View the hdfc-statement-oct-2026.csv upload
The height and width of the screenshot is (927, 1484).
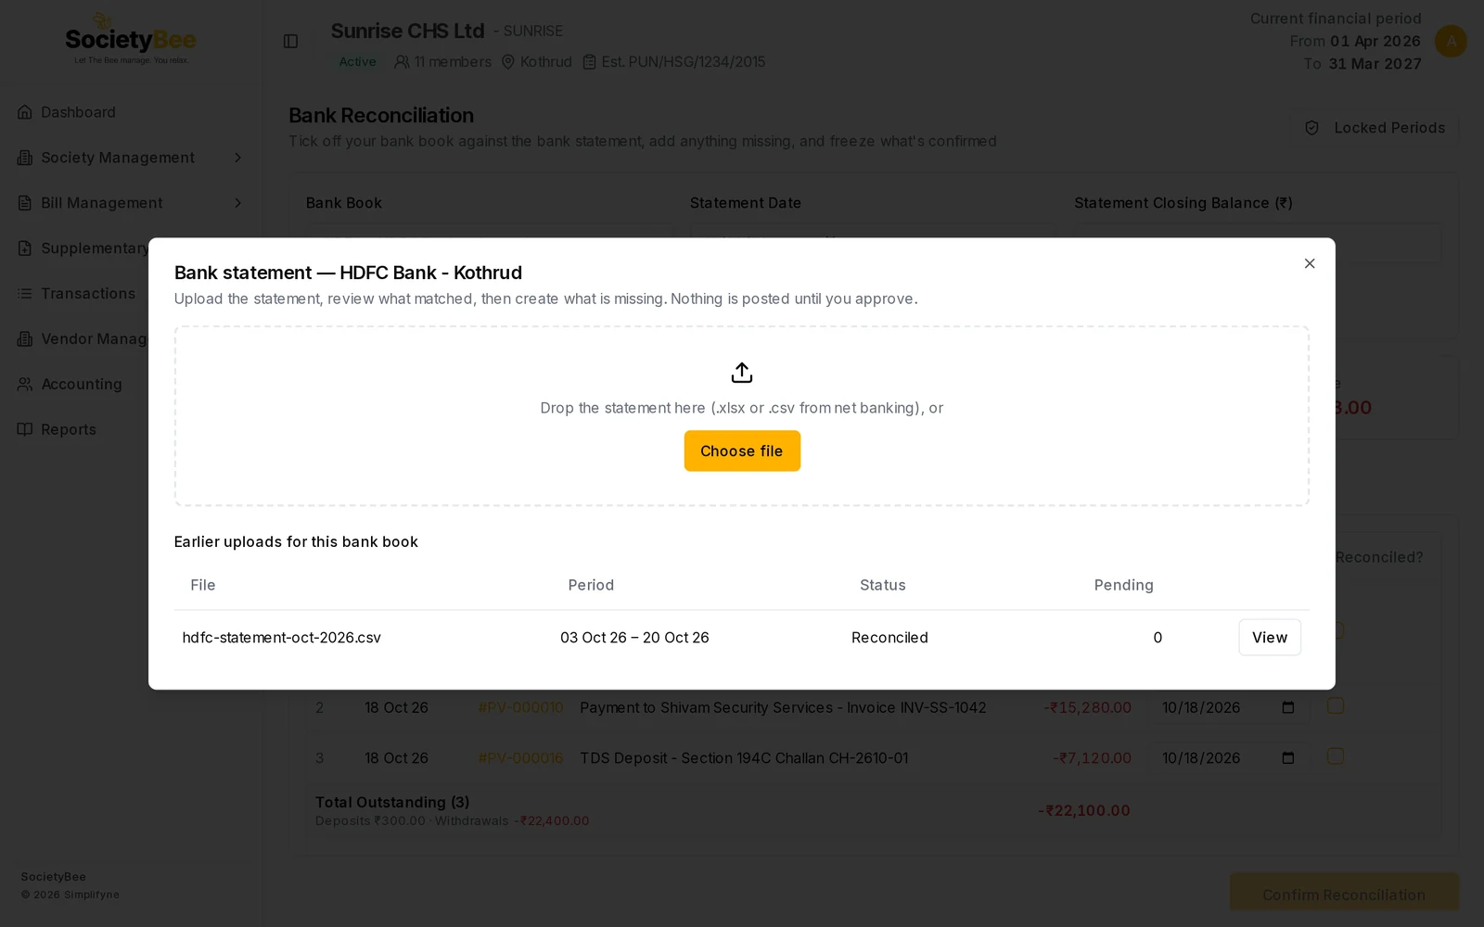(1270, 638)
